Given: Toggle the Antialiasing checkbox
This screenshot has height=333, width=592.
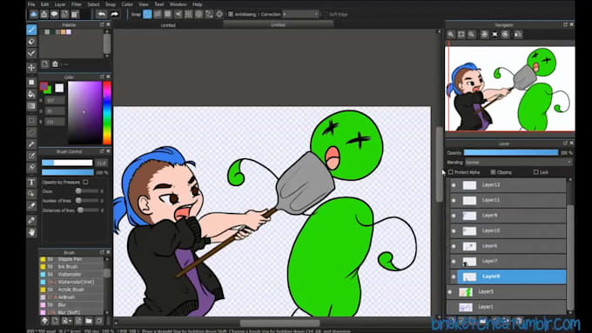Looking at the screenshot, I should (231, 14).
